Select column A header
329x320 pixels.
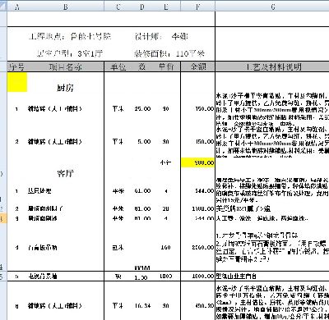click(17, 6)
